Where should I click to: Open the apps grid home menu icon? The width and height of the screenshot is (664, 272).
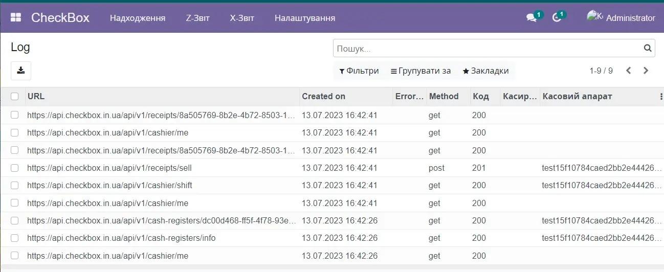[x=16, y=18]
